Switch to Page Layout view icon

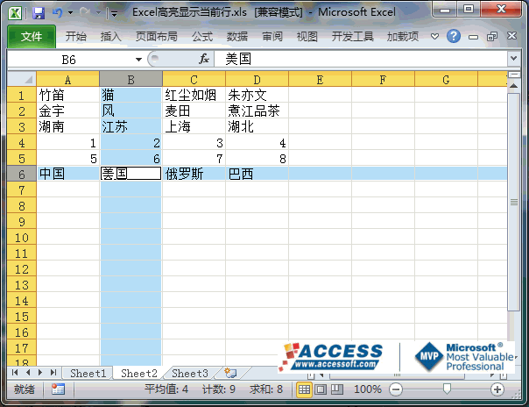coord(321,389)
